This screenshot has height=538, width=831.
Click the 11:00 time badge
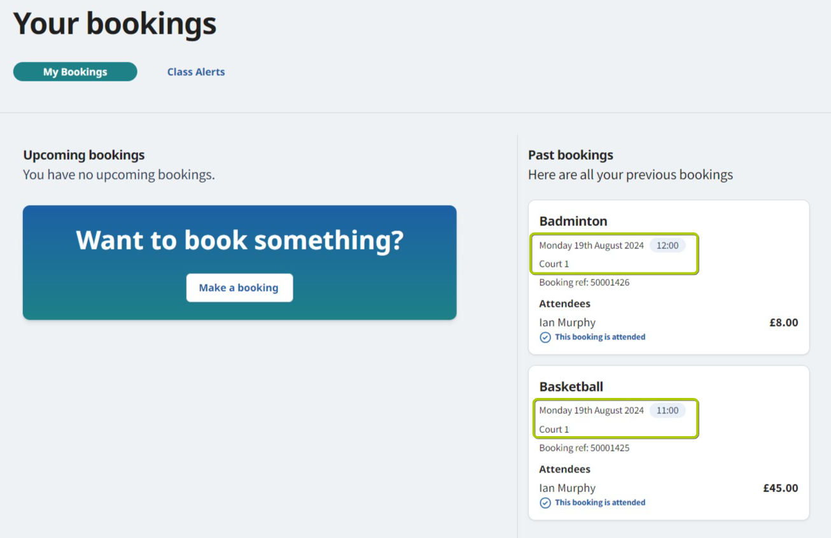click(667, 411)
